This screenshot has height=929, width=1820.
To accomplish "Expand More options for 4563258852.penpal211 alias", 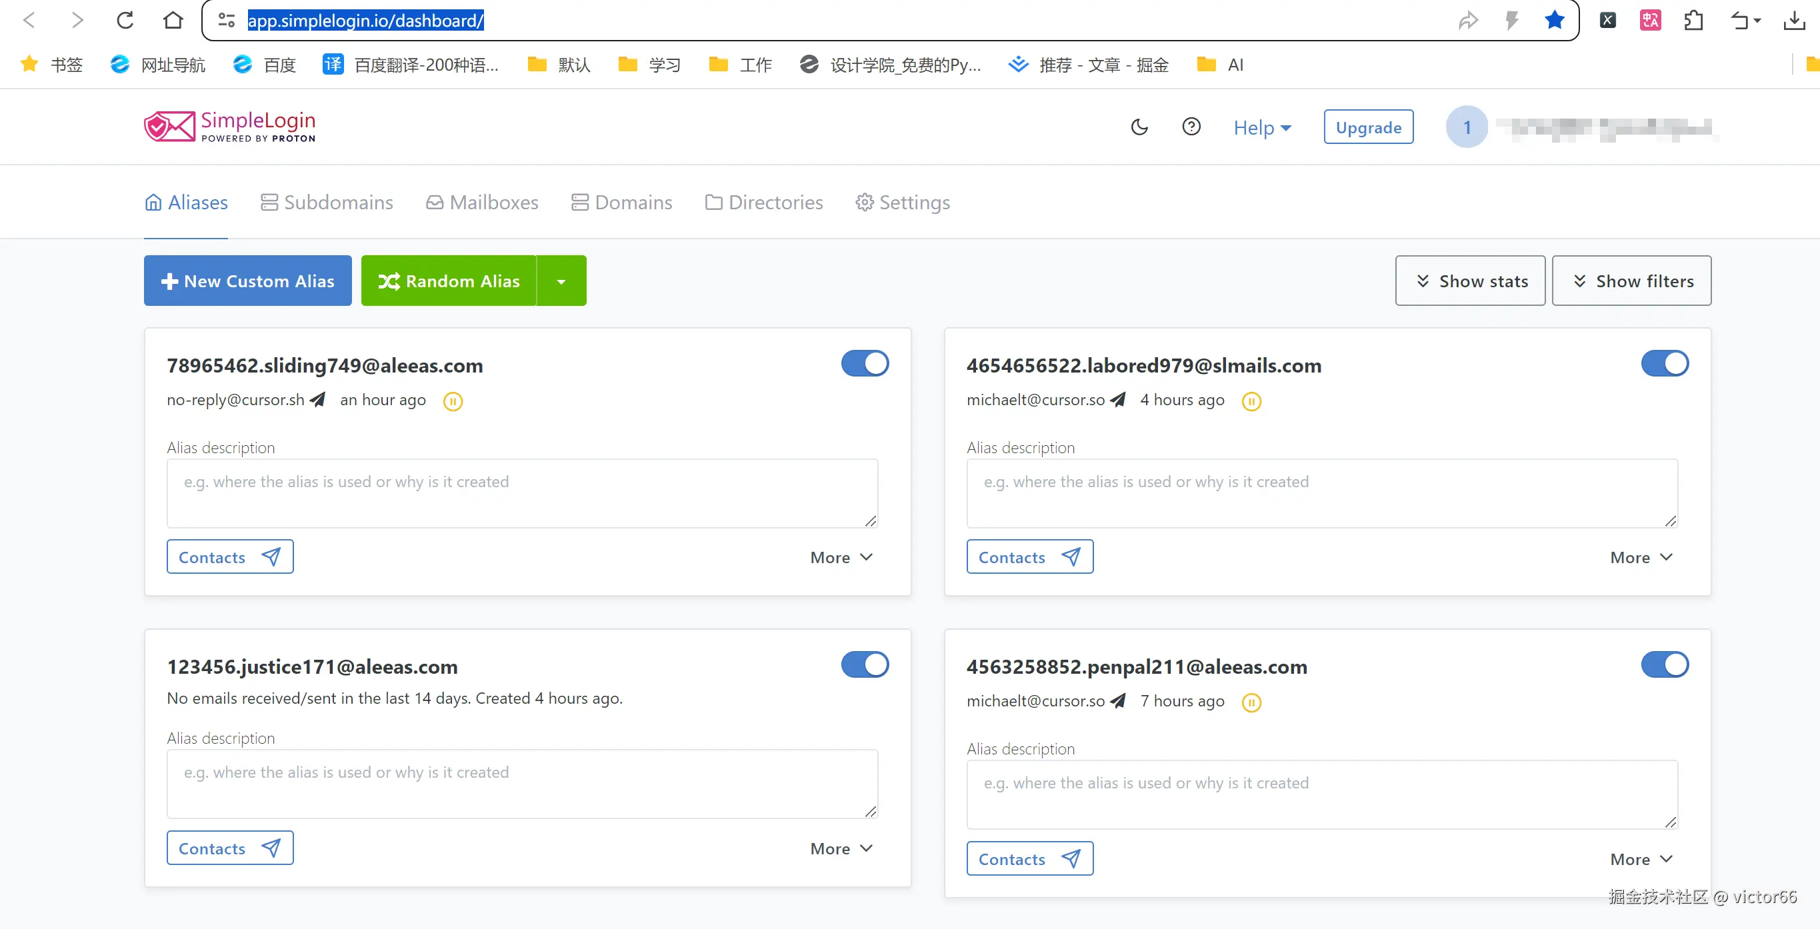I will [1641, 859].
